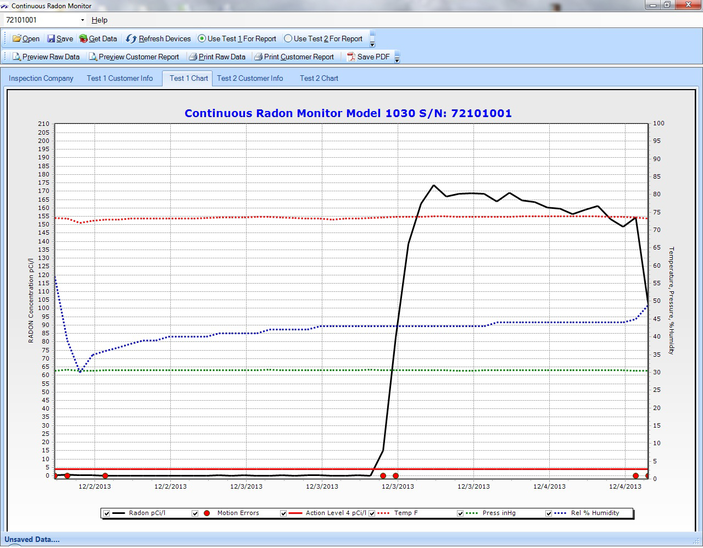Expand the device serial number dropdown
703x548 pixels.
pyautogui.click(x=82, y=20)
